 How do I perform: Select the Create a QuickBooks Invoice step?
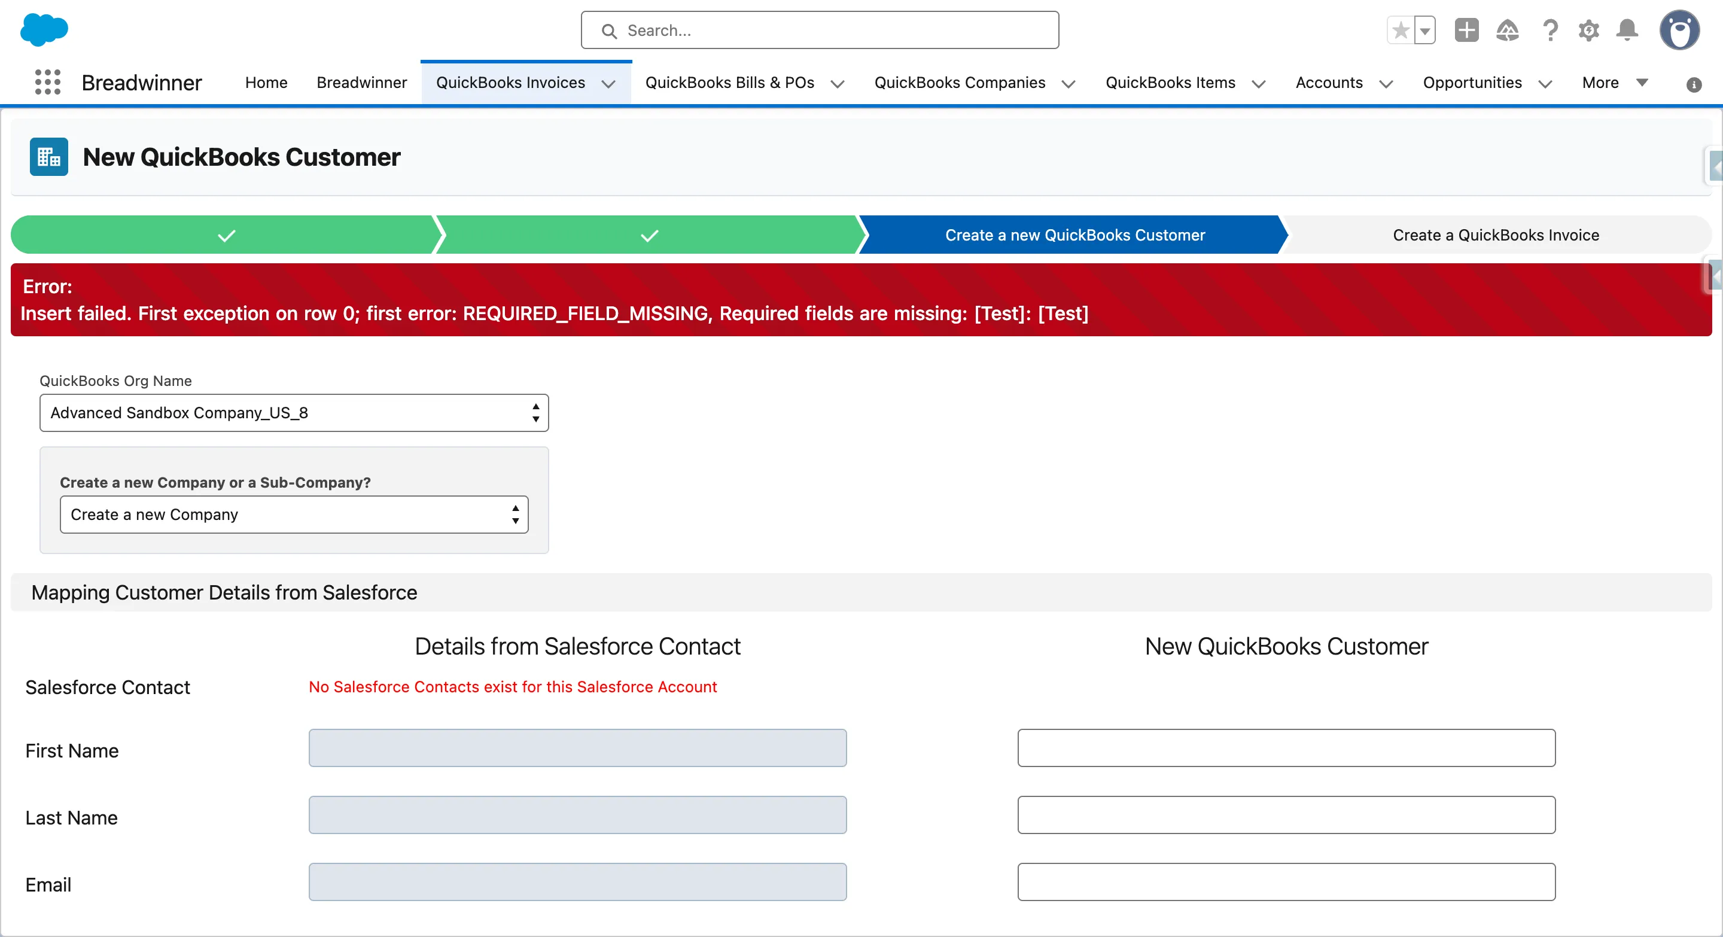coord(1496,235)
